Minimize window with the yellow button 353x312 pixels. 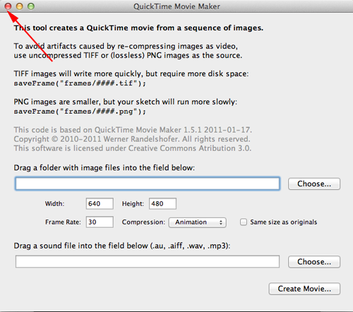tap(20, 6)
